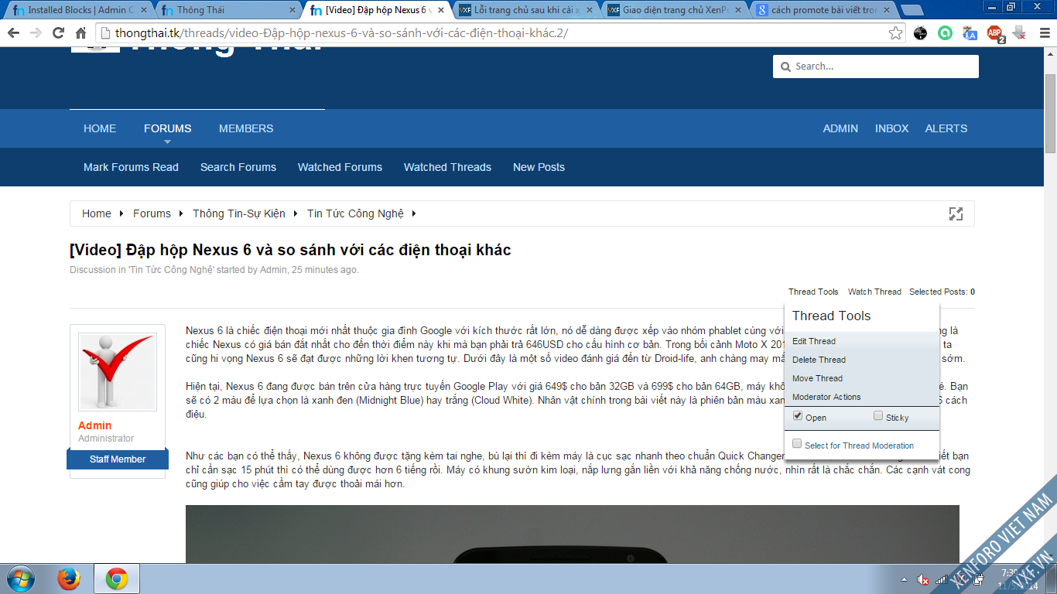This screenshot has height=594, width=1057.
Task: Close the Thông Thái tab
Action: [292, 10]
